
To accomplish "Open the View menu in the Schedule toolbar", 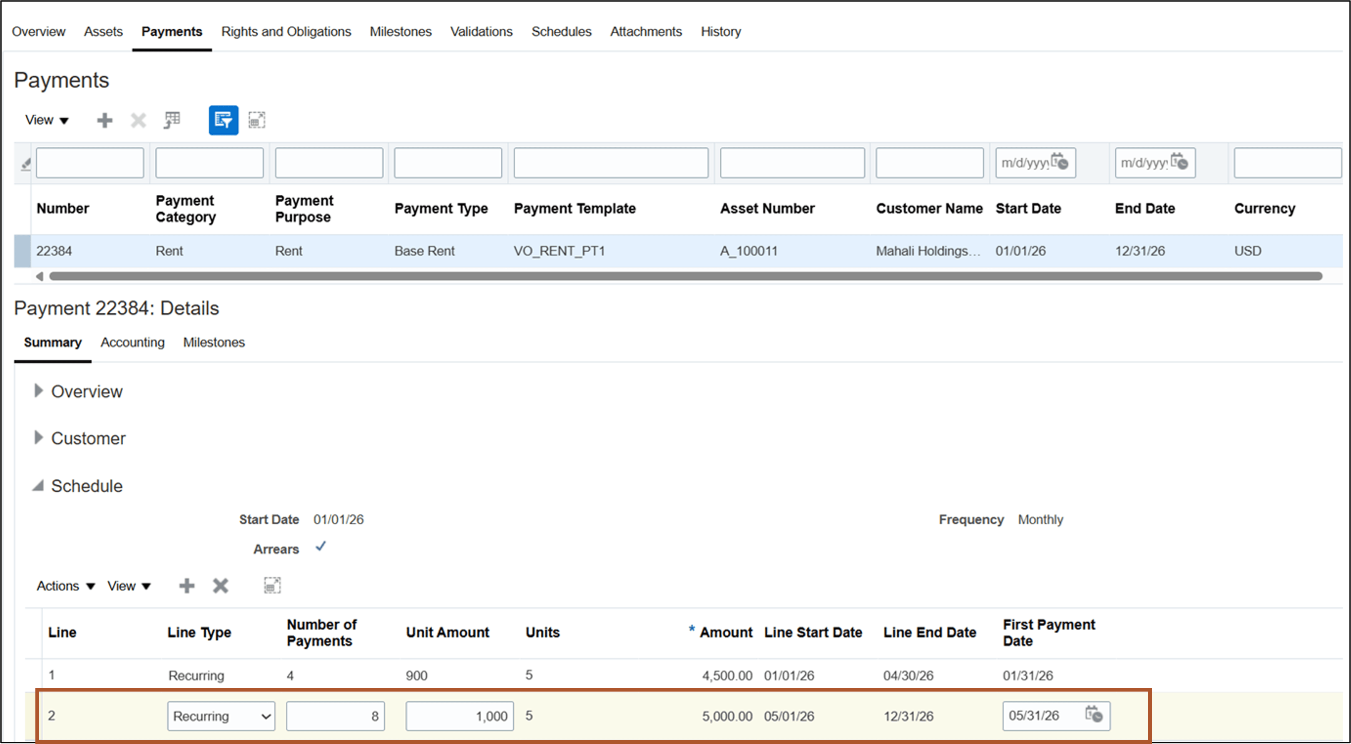I will [129, 585].
